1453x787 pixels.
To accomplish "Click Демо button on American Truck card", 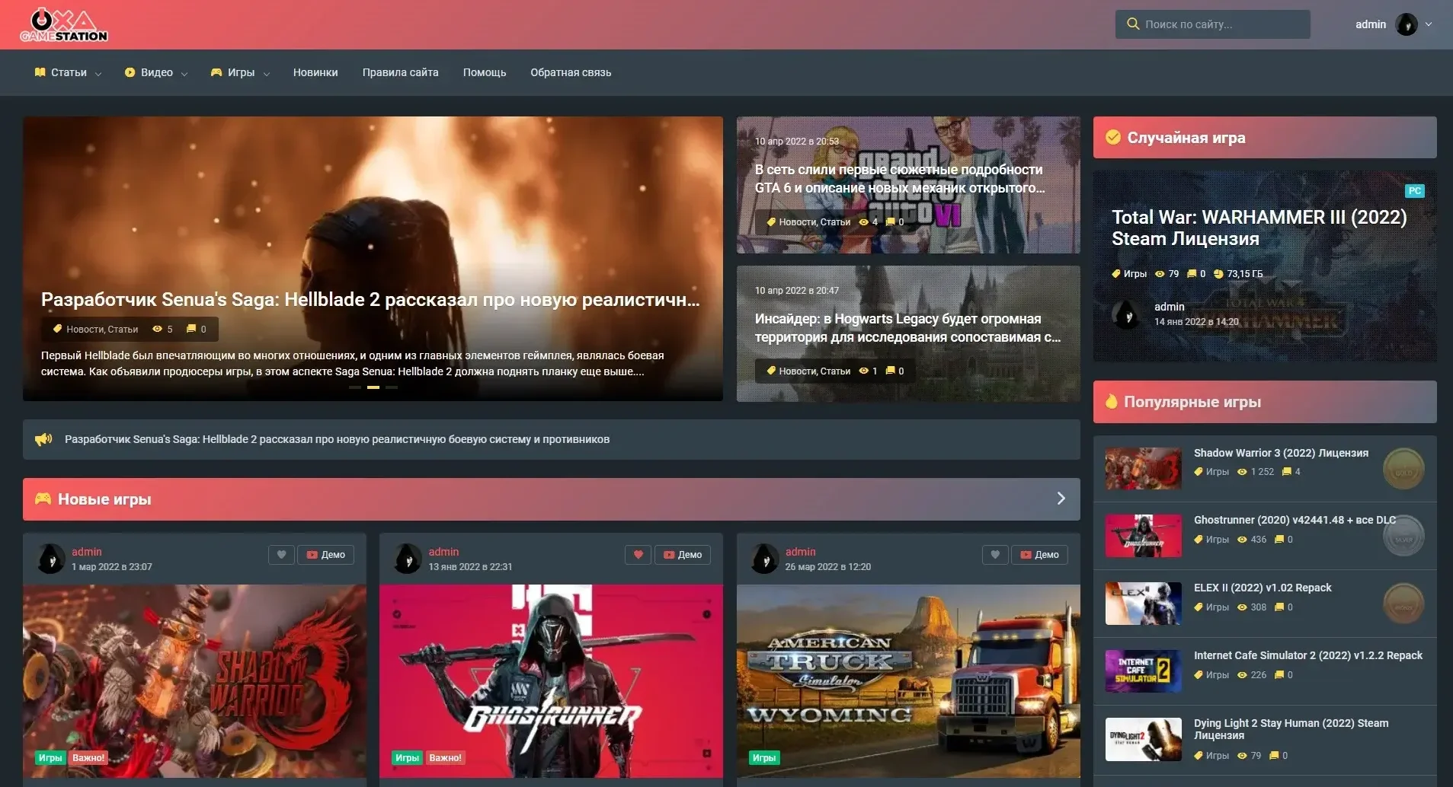I will (1039, 555).
